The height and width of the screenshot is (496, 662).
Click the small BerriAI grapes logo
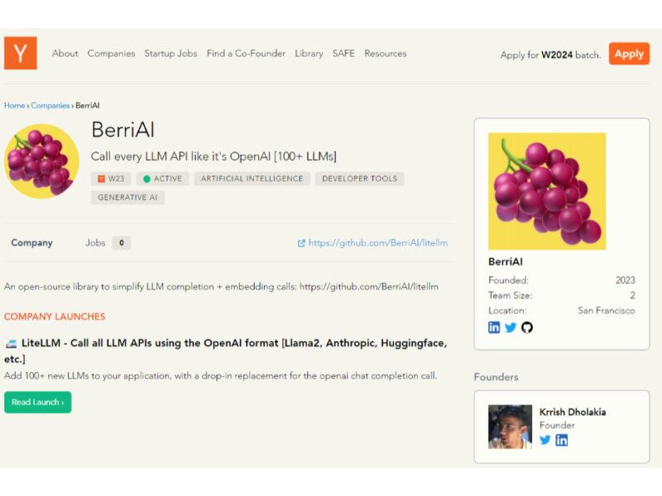coord(41,160)
